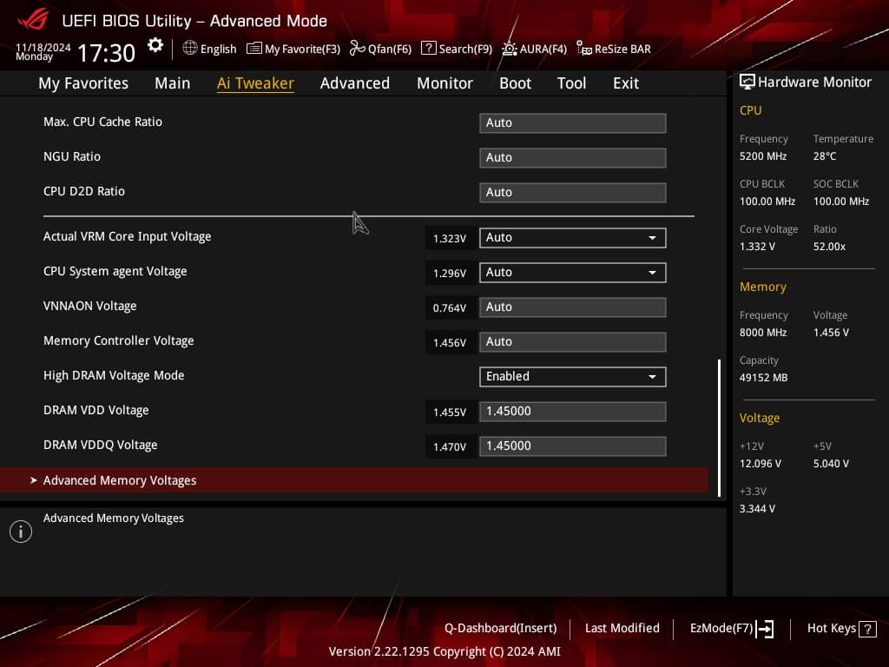Click the CPU D2D Ratio label
This screenshot has width=889, height=667.
[x=84, y=191]
